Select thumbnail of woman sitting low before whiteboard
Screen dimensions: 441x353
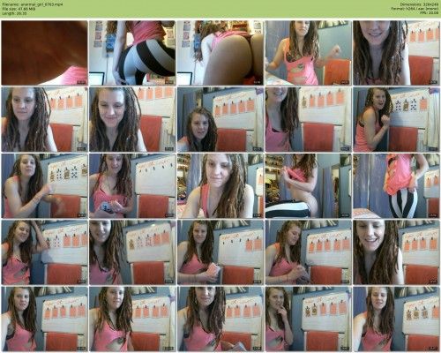tap(220, 119)
